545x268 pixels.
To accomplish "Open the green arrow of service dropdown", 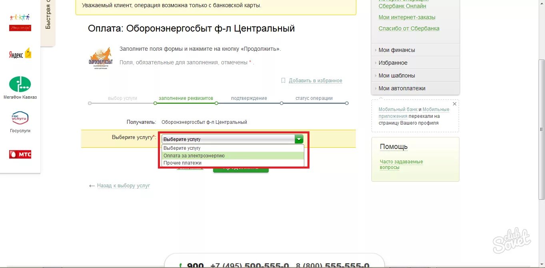I will [299, 139].
